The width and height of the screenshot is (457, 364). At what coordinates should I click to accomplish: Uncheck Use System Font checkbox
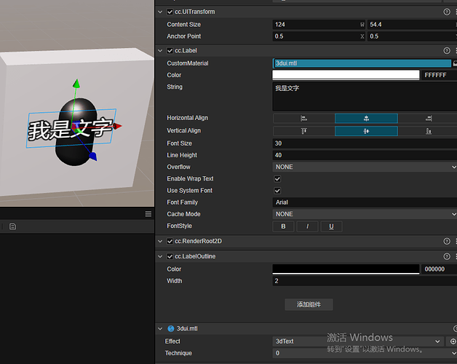click(x=277, y=191)
